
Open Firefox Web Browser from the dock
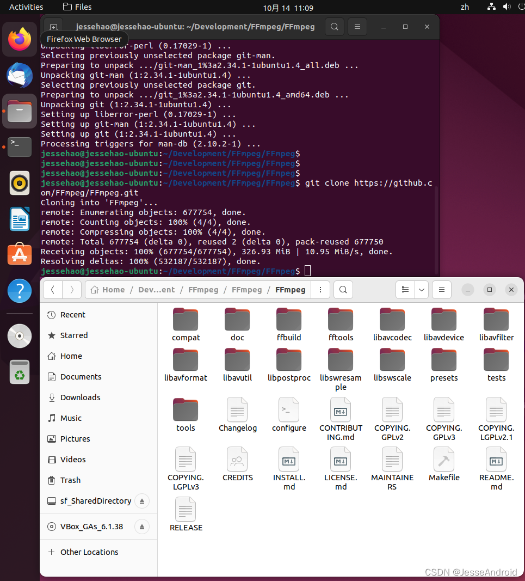[20, 39]
